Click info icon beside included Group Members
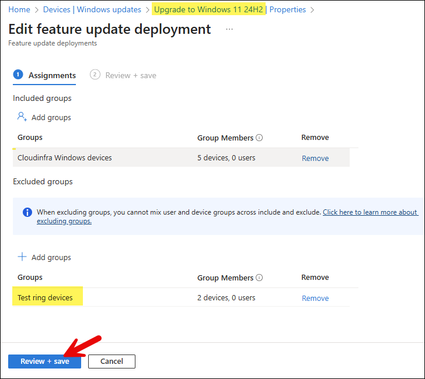Image resolution: width=425 pixels, height=379 pixels. point(259,138)
